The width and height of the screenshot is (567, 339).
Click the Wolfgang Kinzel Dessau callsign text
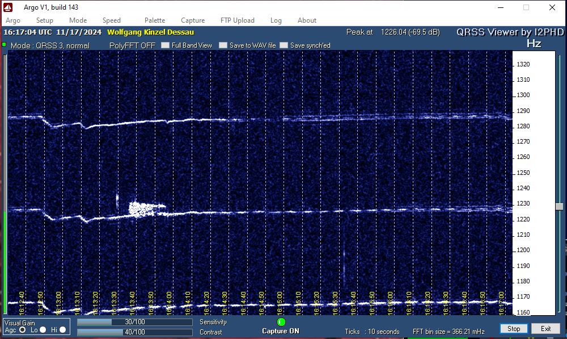coord(150,32)
